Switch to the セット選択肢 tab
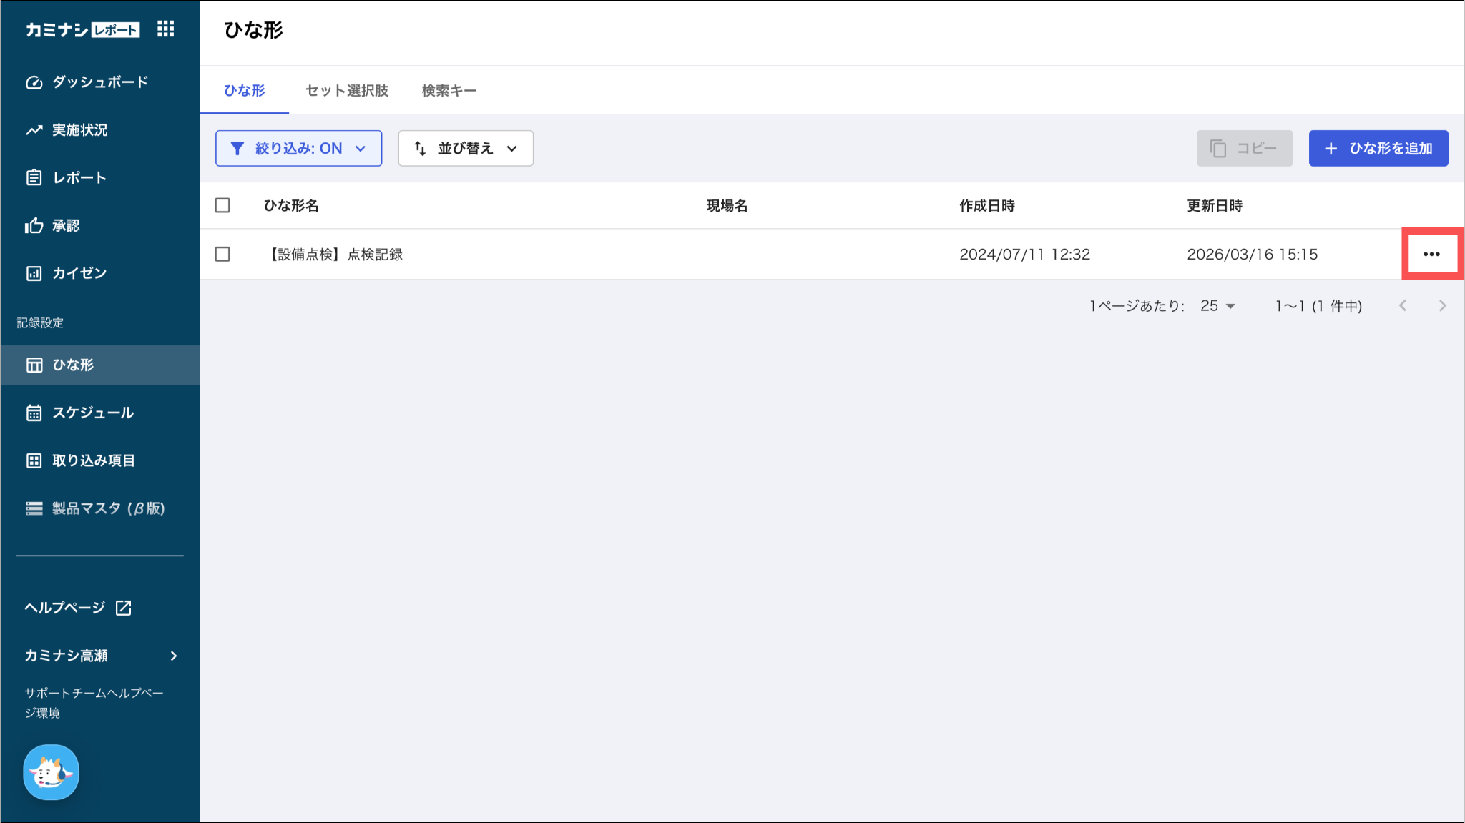This screenshot has width=1465, height=823. tap(346, 91)
